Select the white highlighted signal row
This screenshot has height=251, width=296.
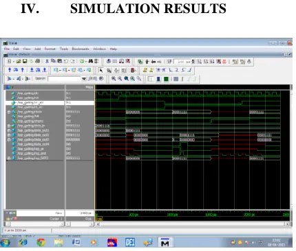click(50, 103)
